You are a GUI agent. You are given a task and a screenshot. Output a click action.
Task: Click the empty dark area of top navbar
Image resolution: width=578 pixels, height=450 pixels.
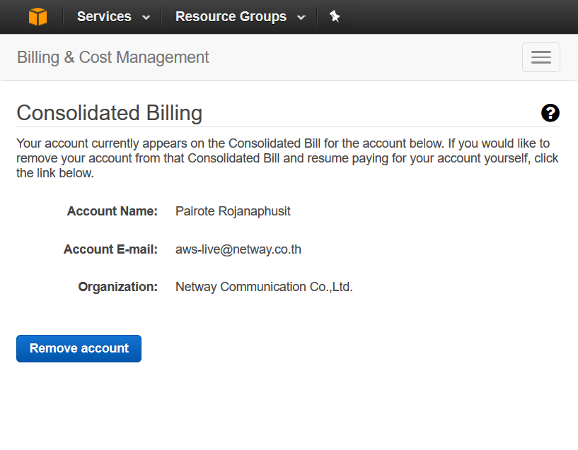point(460,16)
